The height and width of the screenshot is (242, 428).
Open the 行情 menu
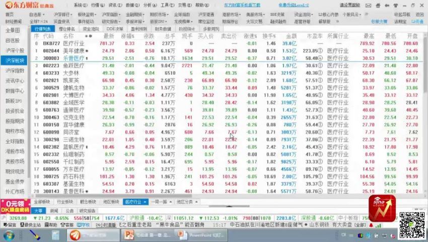pos(98,5)
